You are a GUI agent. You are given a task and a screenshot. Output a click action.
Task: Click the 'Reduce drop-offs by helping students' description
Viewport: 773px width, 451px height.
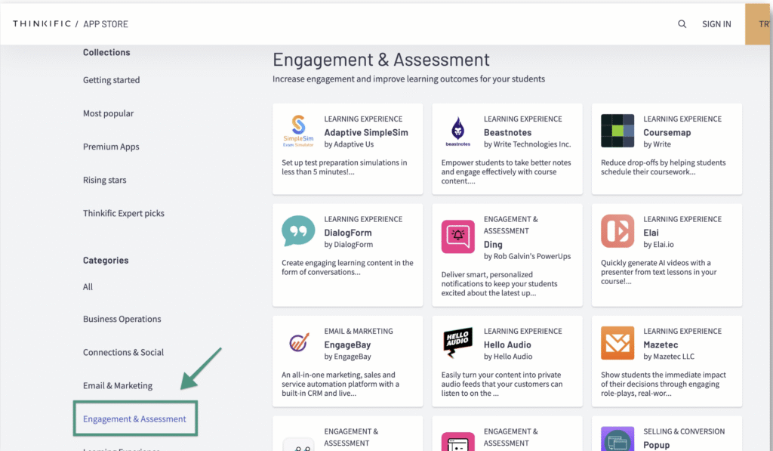click(x=663, y=167)
